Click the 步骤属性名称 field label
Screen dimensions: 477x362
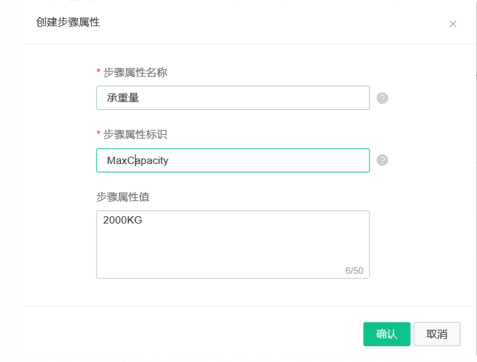[x=135, y=72]
